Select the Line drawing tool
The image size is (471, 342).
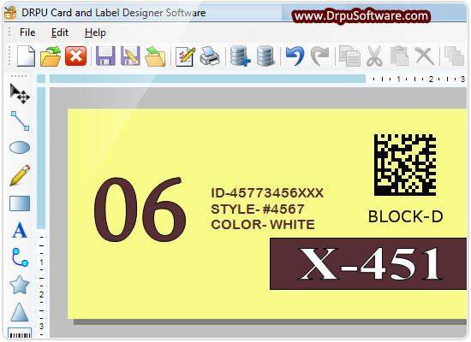pos(21,121)
